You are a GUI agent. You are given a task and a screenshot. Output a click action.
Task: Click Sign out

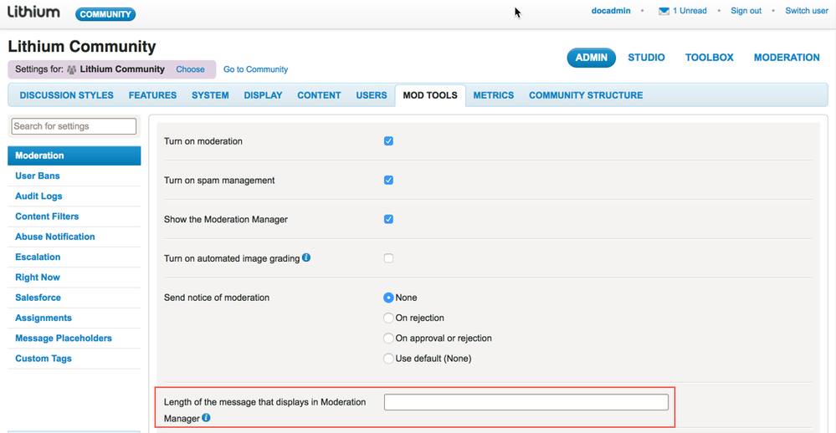746,11
